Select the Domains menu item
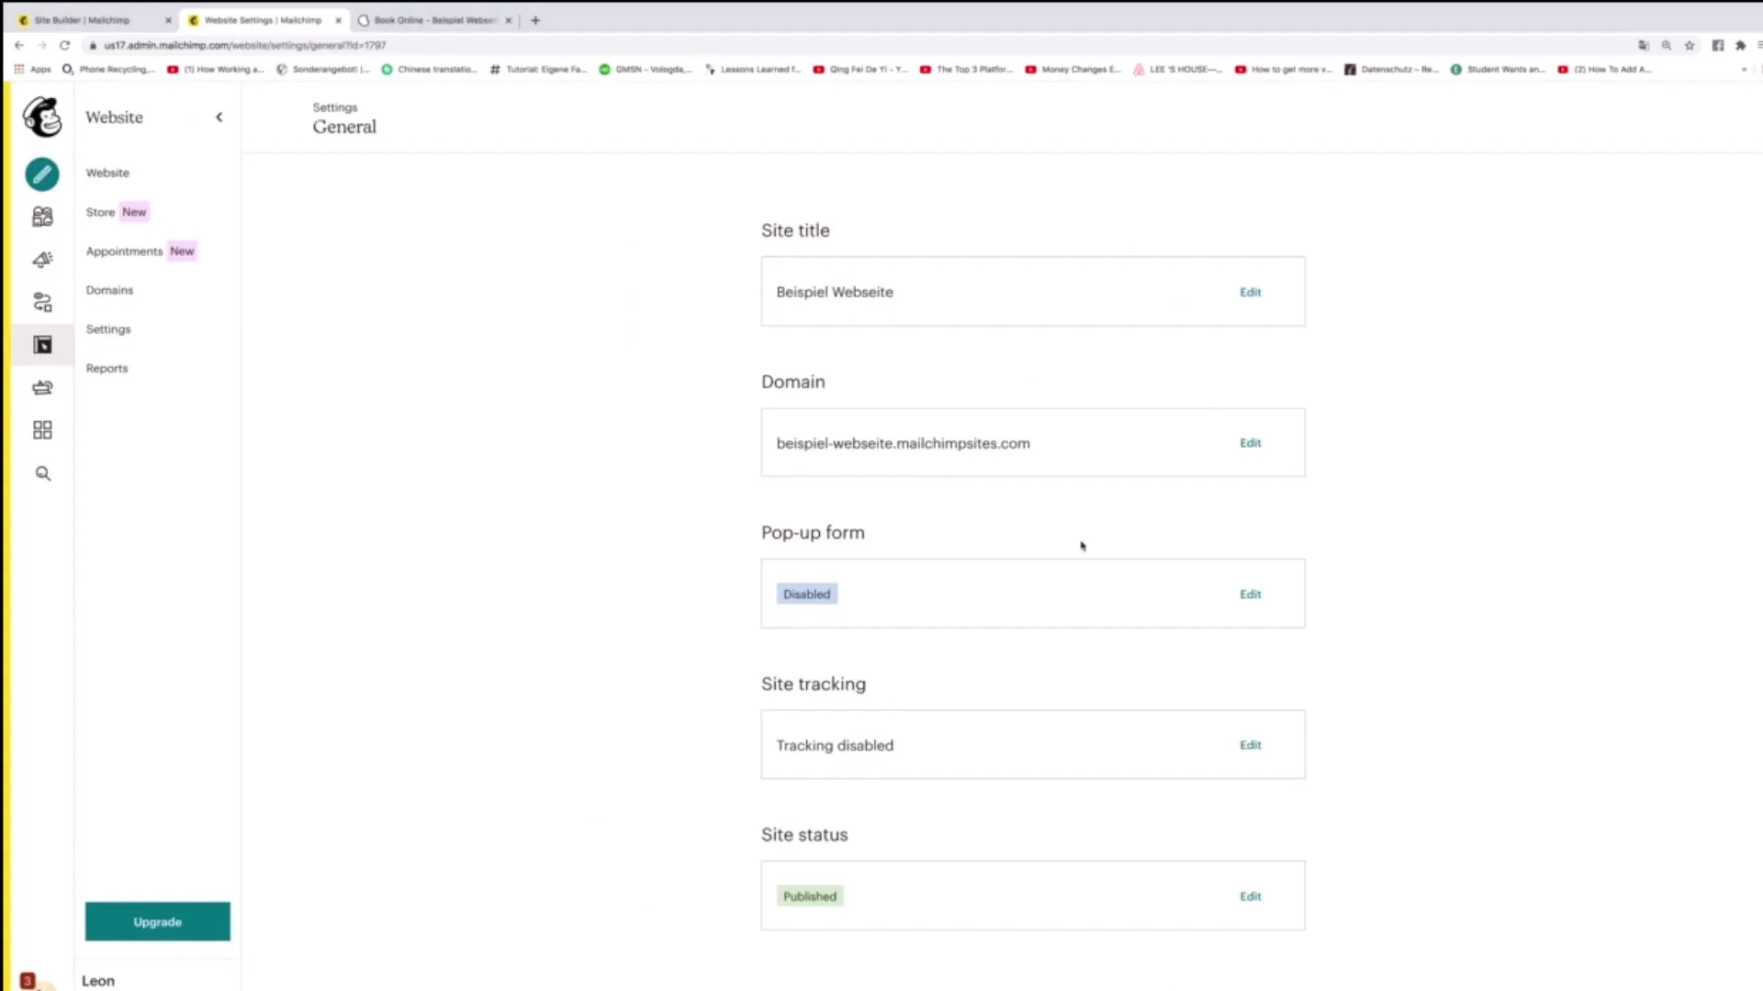This screenshot has width=1763, height=991. [x=109, y=289]
